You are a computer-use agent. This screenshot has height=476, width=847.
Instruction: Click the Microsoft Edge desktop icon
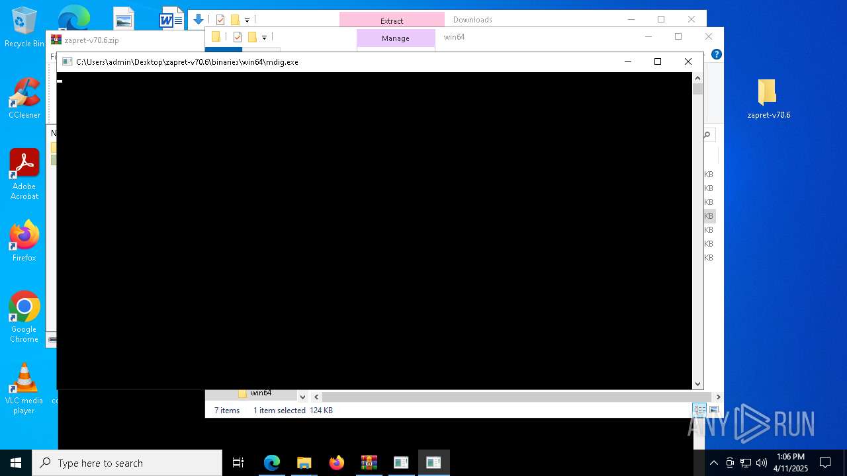point(73,17)
